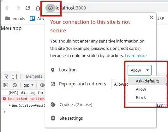Click the HMR Waiting log line
Image resolution: width=168 pixels, height=132 pixels.
point(26,93)
